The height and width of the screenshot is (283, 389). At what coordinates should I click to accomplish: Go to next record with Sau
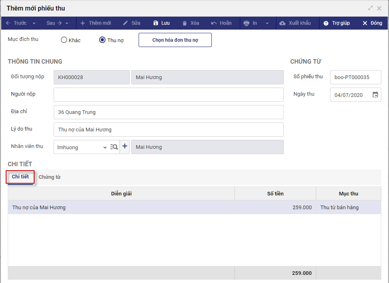pos(54,23)
